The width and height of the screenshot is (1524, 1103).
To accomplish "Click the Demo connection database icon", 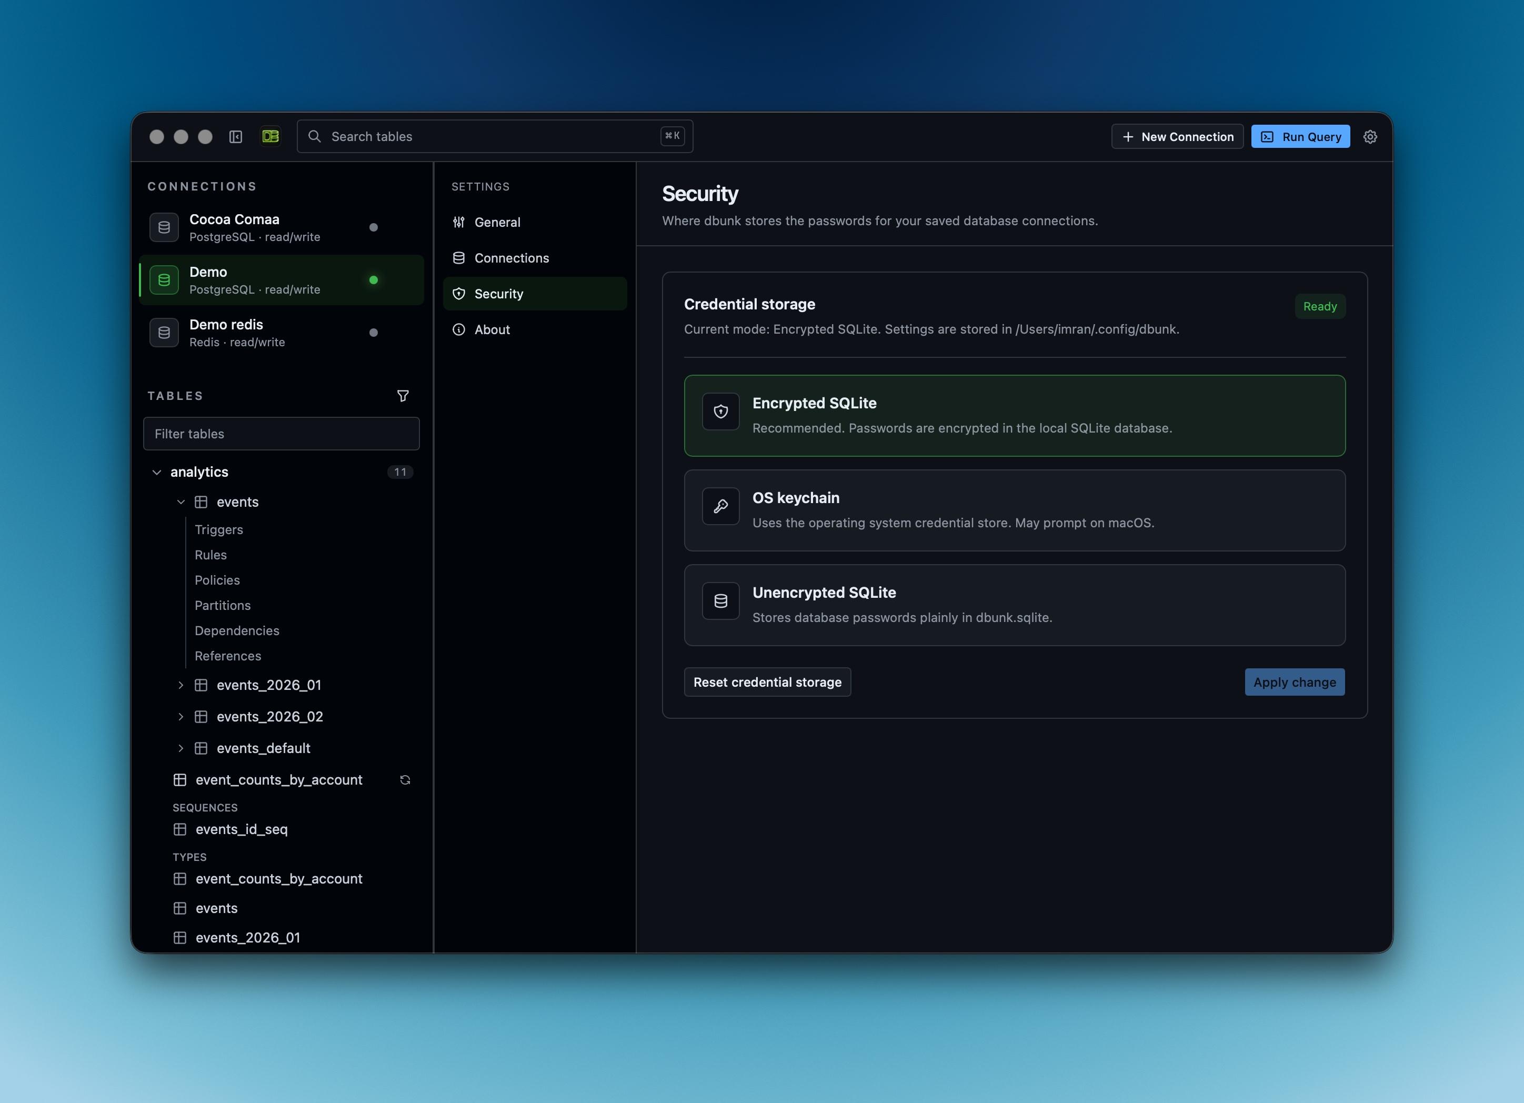I will tap(164, 279).
